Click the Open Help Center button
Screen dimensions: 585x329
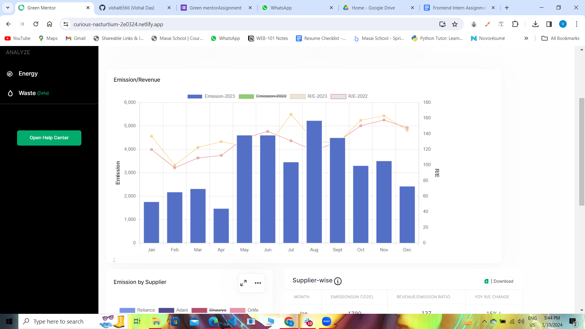click(49, 138)
